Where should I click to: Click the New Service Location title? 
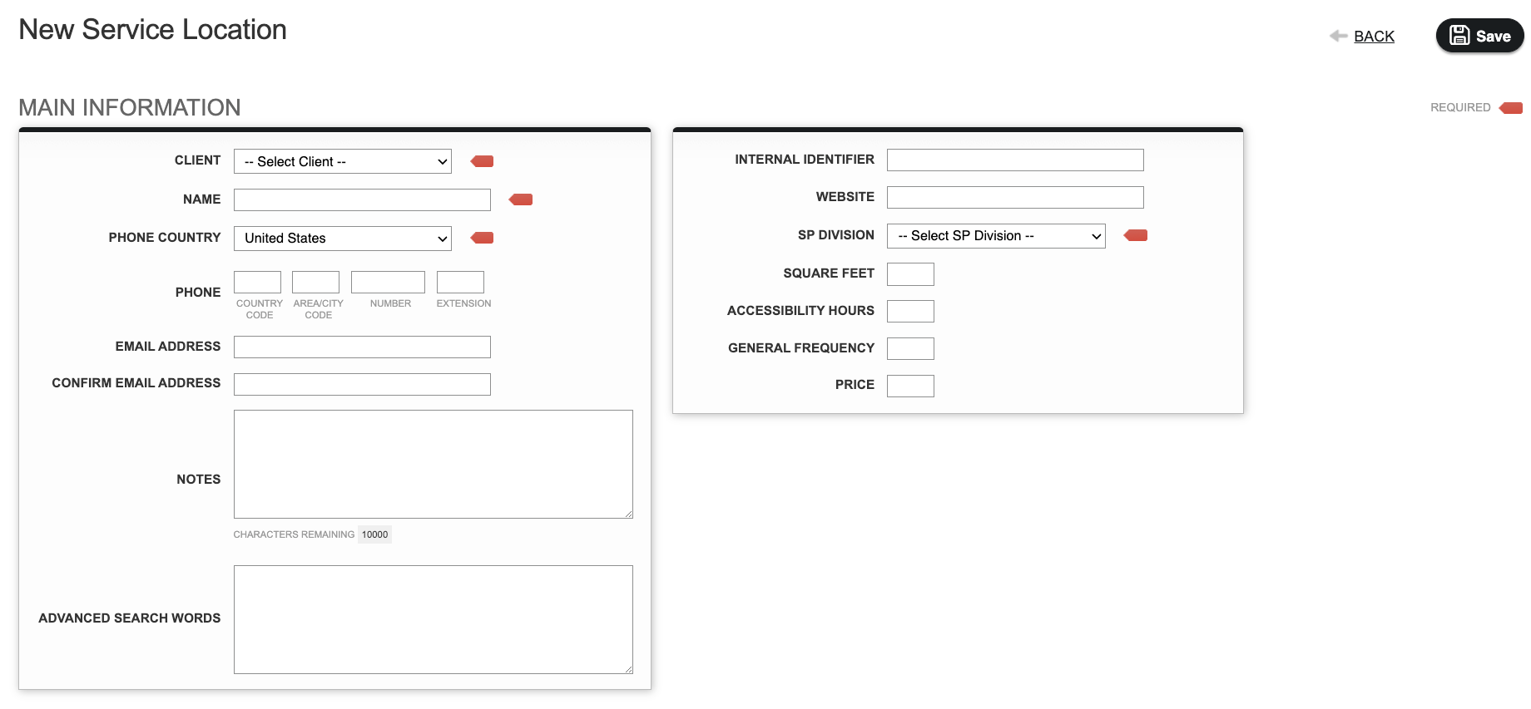point(152,30)
